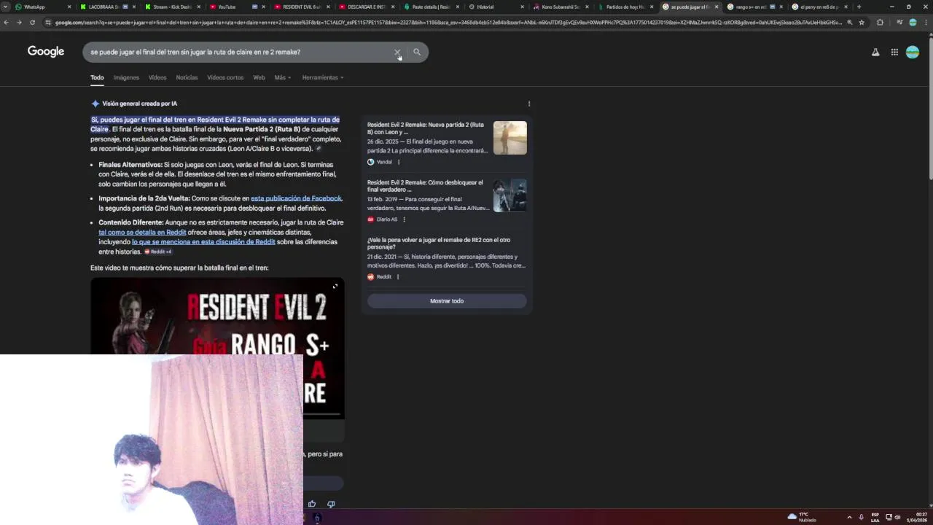Open Vandal result 'Nueva partida 2 (Ruta B)'

(x=426, y=128)
